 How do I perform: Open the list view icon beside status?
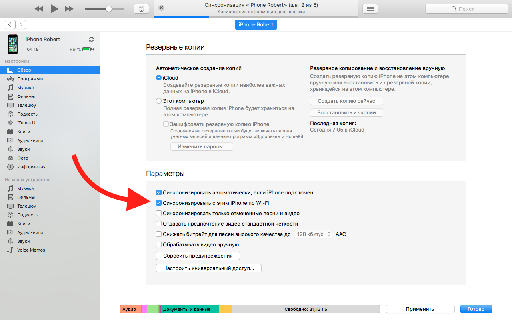[x=370, y=9]
